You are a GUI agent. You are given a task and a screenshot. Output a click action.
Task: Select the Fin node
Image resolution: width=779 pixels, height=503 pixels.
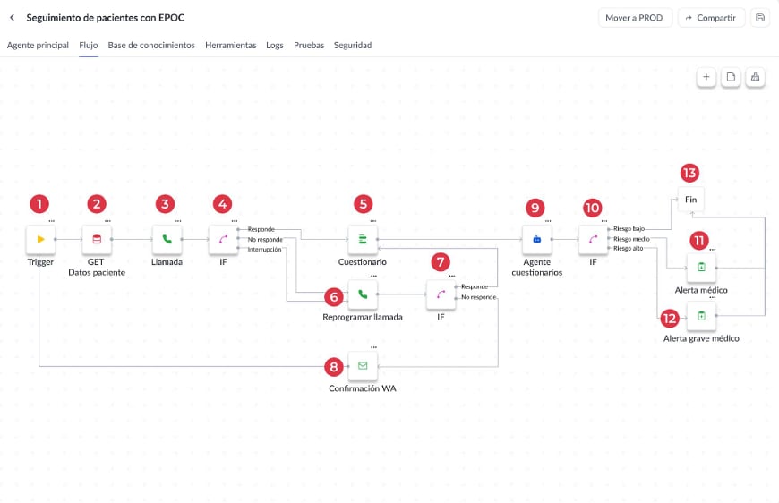(x=690, y=200)
